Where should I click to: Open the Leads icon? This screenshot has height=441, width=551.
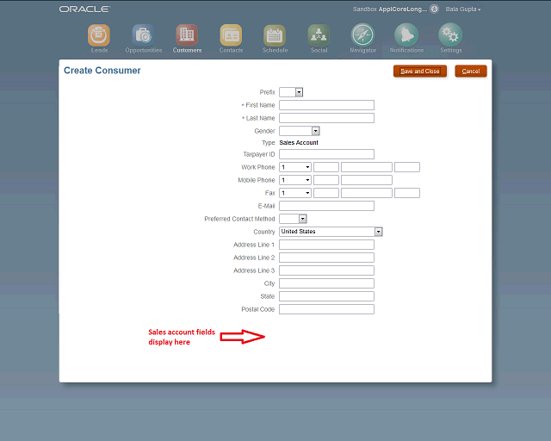click(x=99, y=35)
